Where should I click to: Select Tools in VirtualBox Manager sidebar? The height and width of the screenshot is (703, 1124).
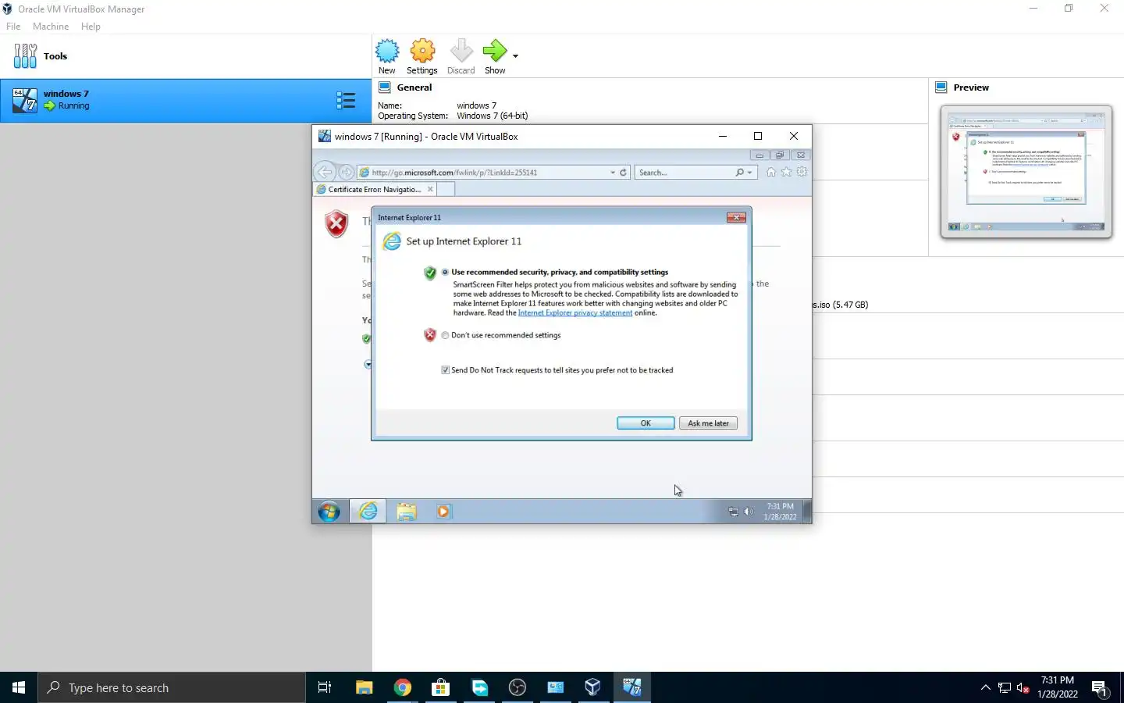click(186, 56)
